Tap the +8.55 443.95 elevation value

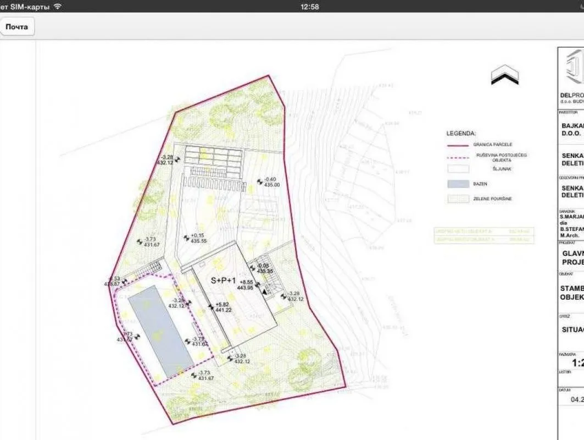(x=247, y=285)
